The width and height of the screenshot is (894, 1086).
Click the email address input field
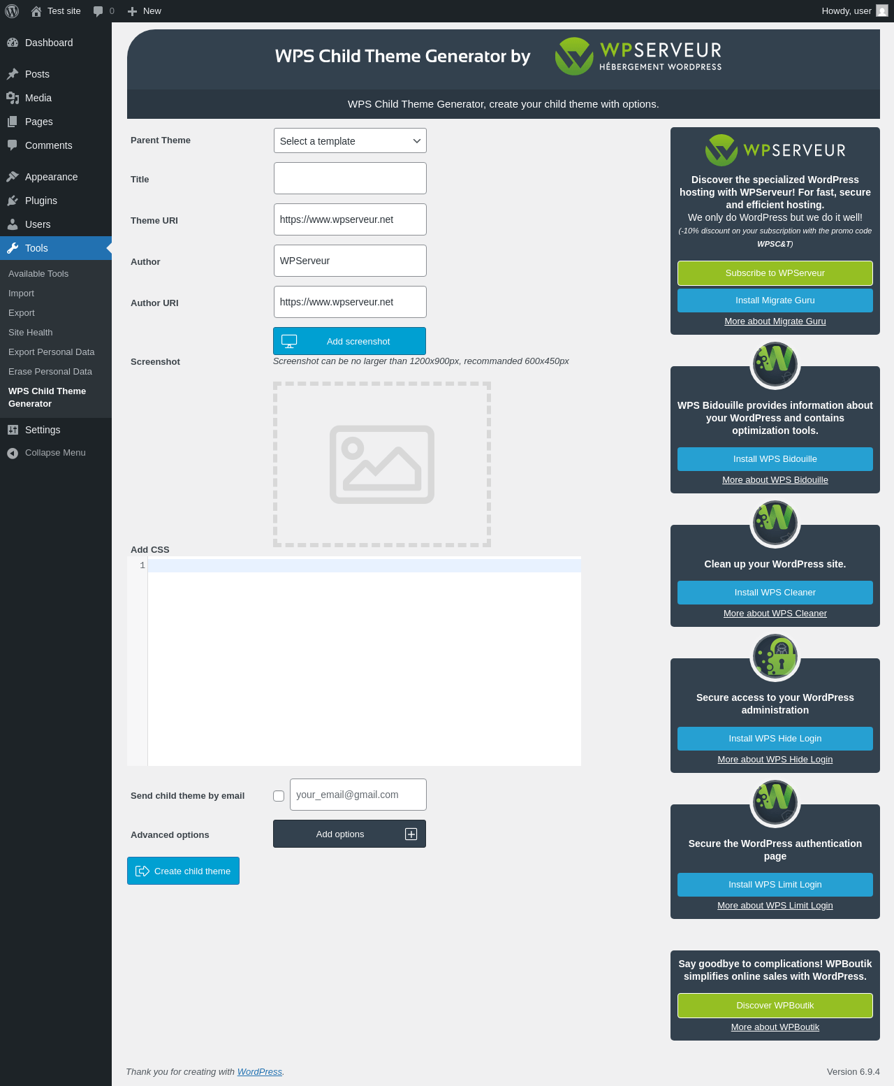coord(358,795)
